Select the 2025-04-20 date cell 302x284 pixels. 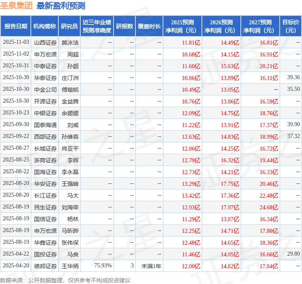click(x=16, y=265)
